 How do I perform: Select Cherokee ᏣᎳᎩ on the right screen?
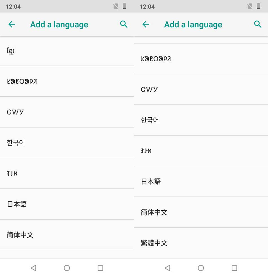point(201,89)
